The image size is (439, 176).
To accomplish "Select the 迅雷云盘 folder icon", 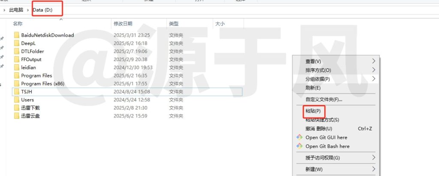I will point(17,116).
